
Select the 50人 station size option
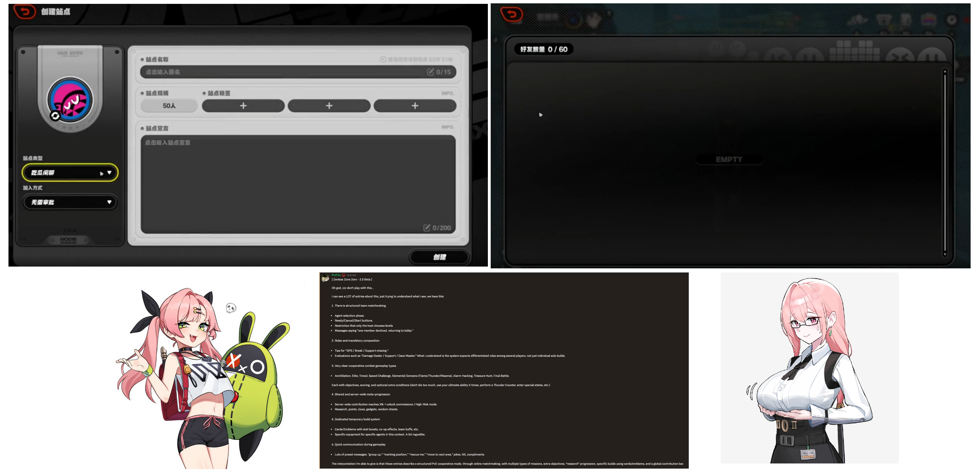169,106
